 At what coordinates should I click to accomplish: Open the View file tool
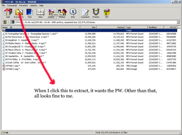pyautogui.click(x=40, y=13)
